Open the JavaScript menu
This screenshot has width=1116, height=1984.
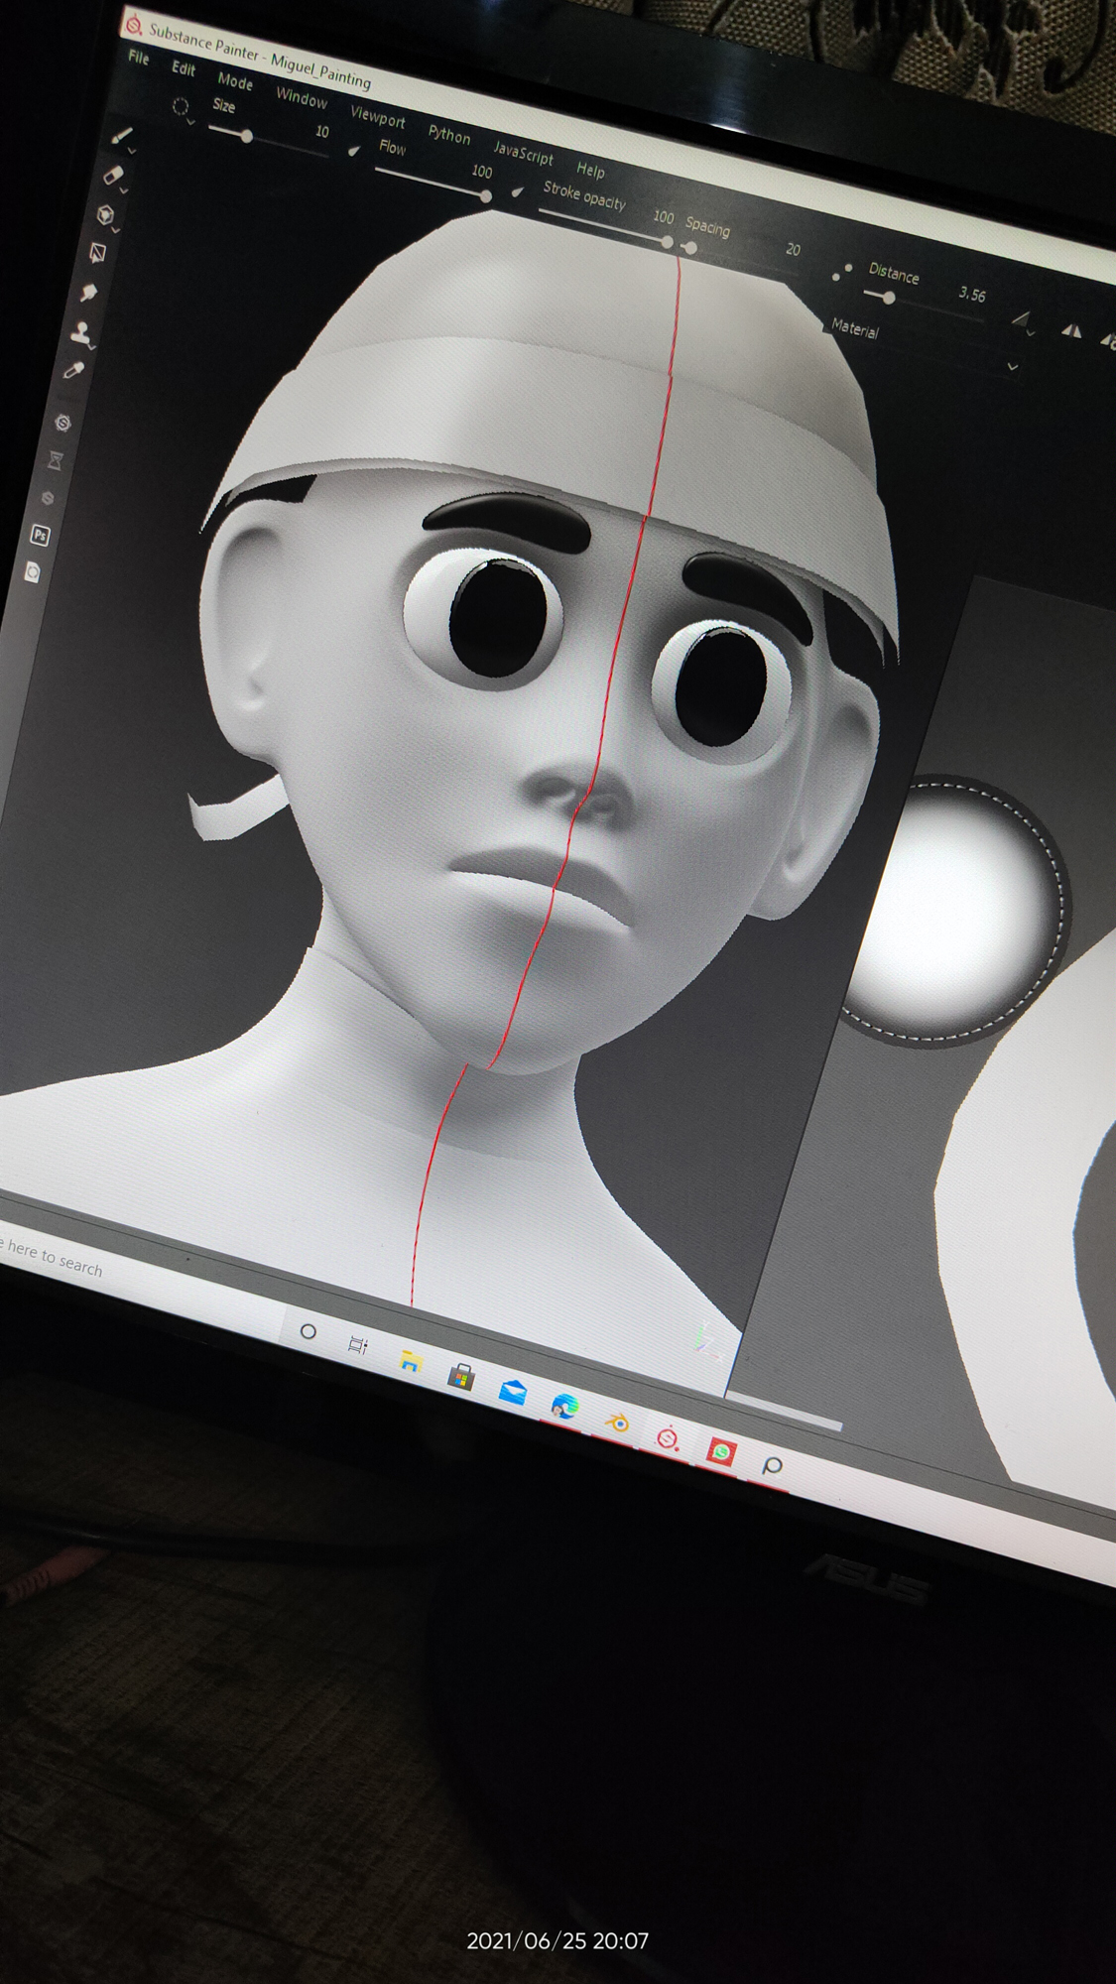tap(523, 153)
